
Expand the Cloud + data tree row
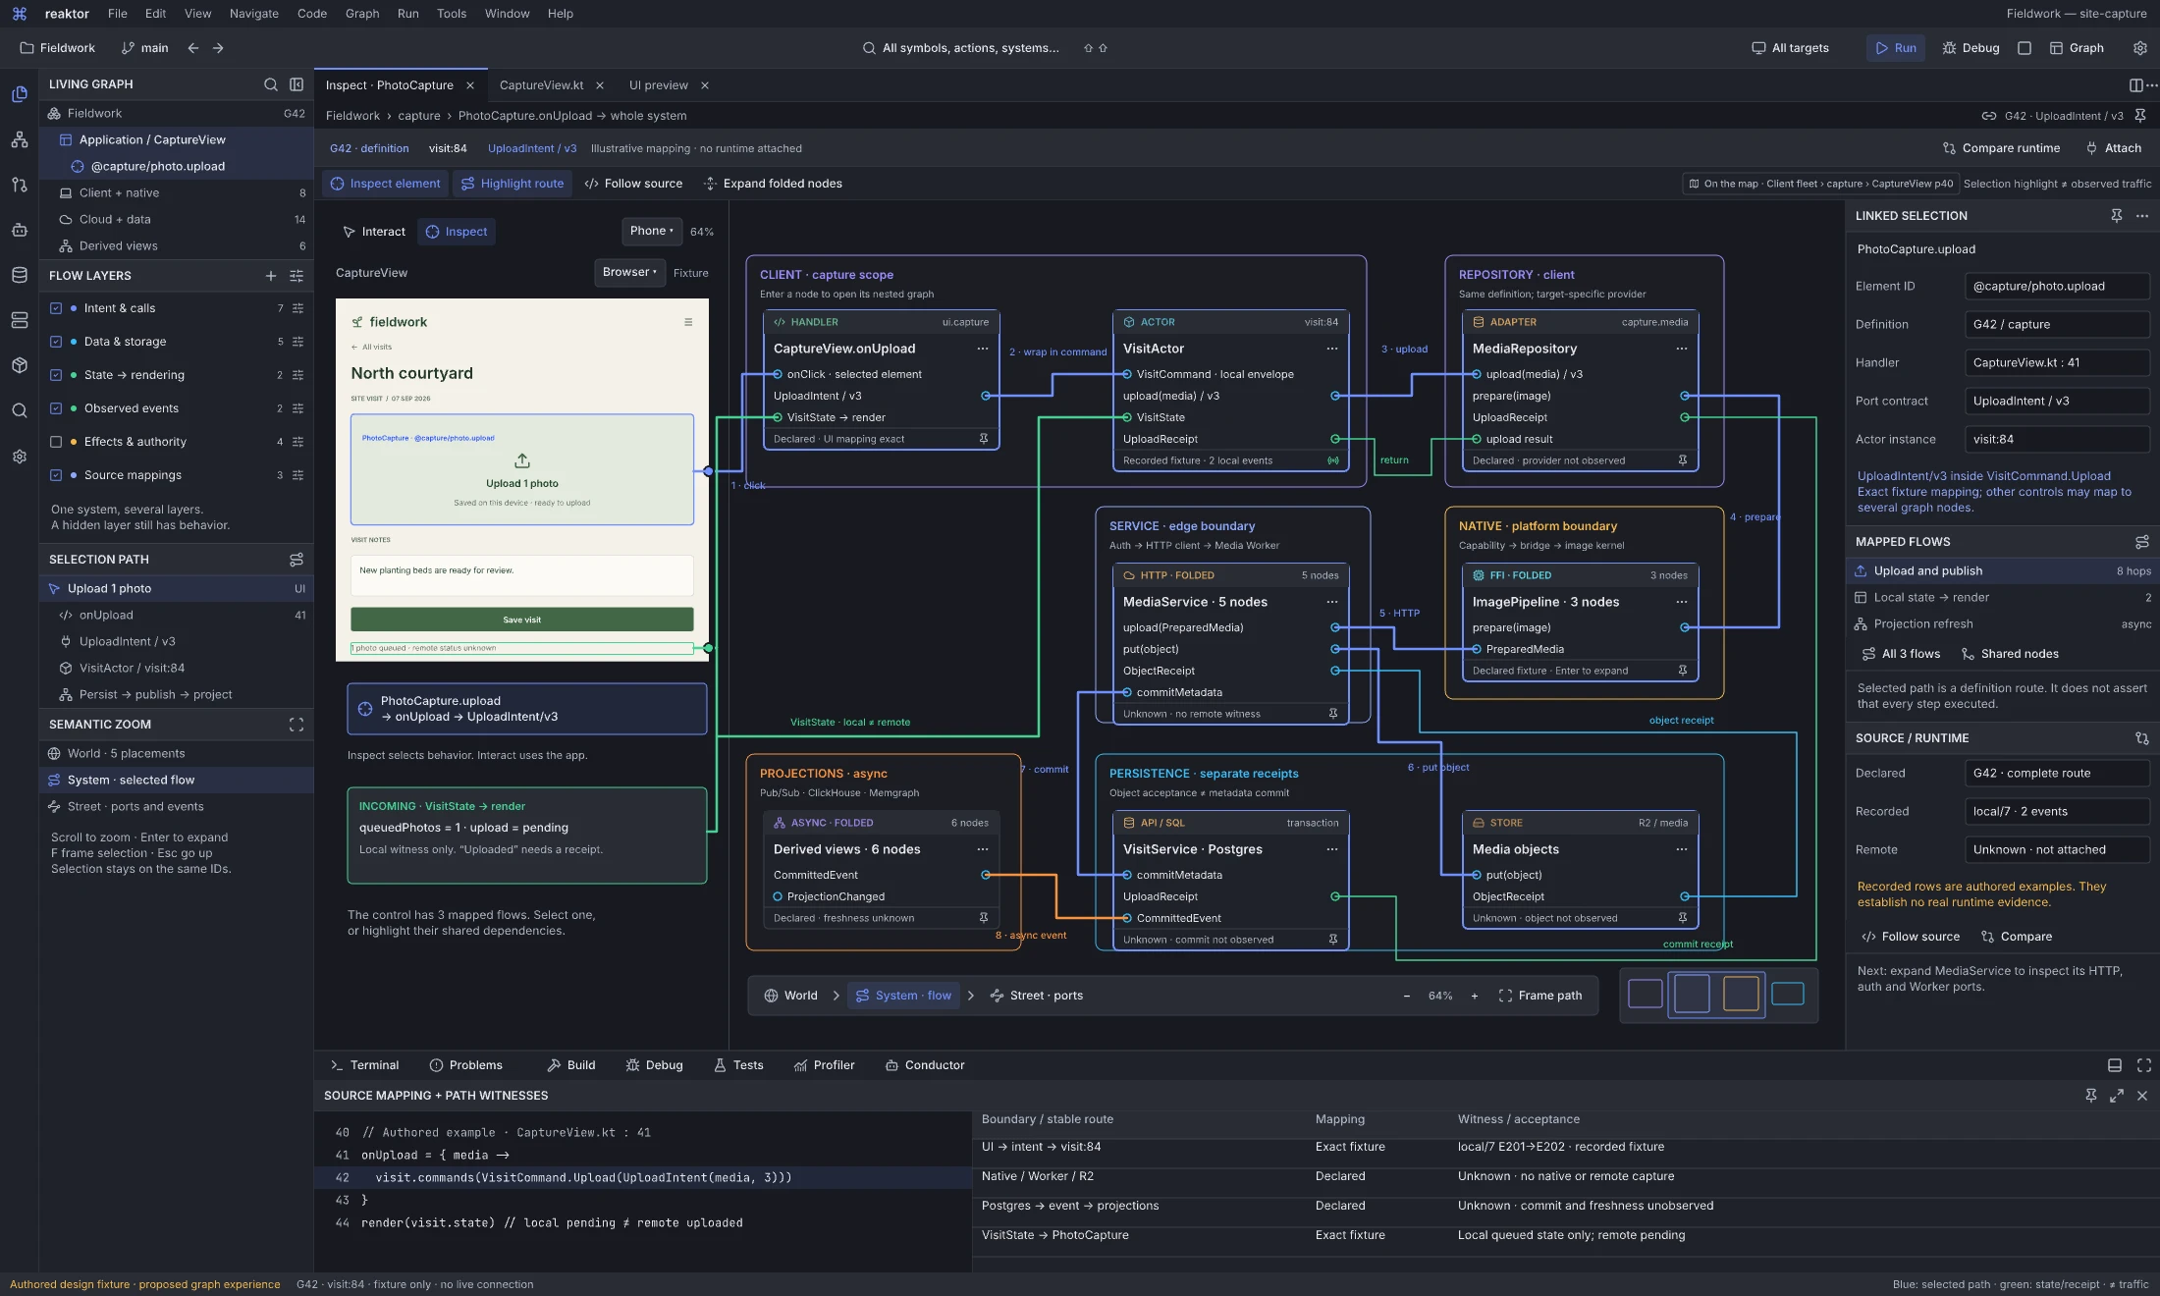pyautogui.click(x=177, y=220)
